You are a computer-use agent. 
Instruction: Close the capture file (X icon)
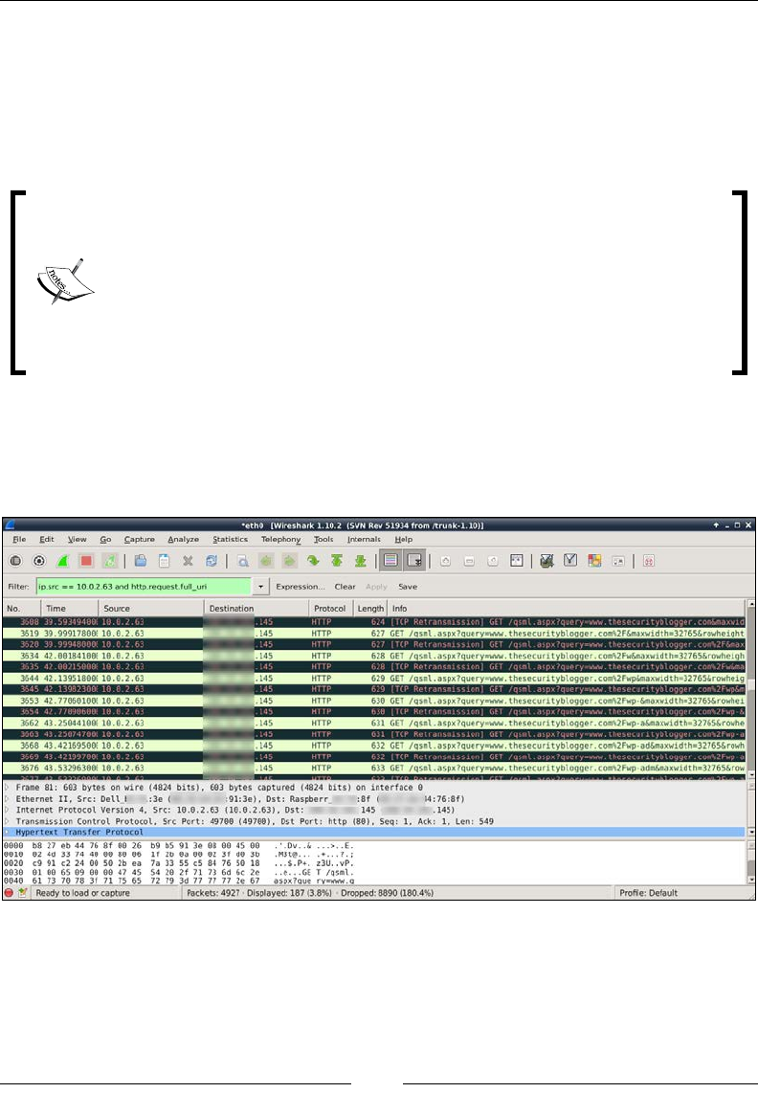coord(188,561)
